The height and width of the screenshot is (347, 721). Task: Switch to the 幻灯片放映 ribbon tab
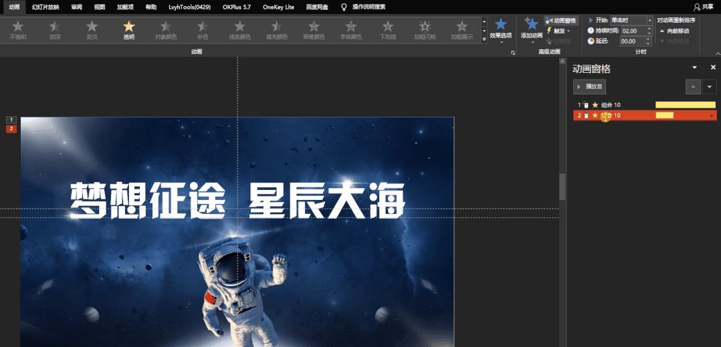coord(45,7)
